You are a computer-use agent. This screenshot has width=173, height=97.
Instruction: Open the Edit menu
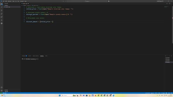(x=6, y=1)
